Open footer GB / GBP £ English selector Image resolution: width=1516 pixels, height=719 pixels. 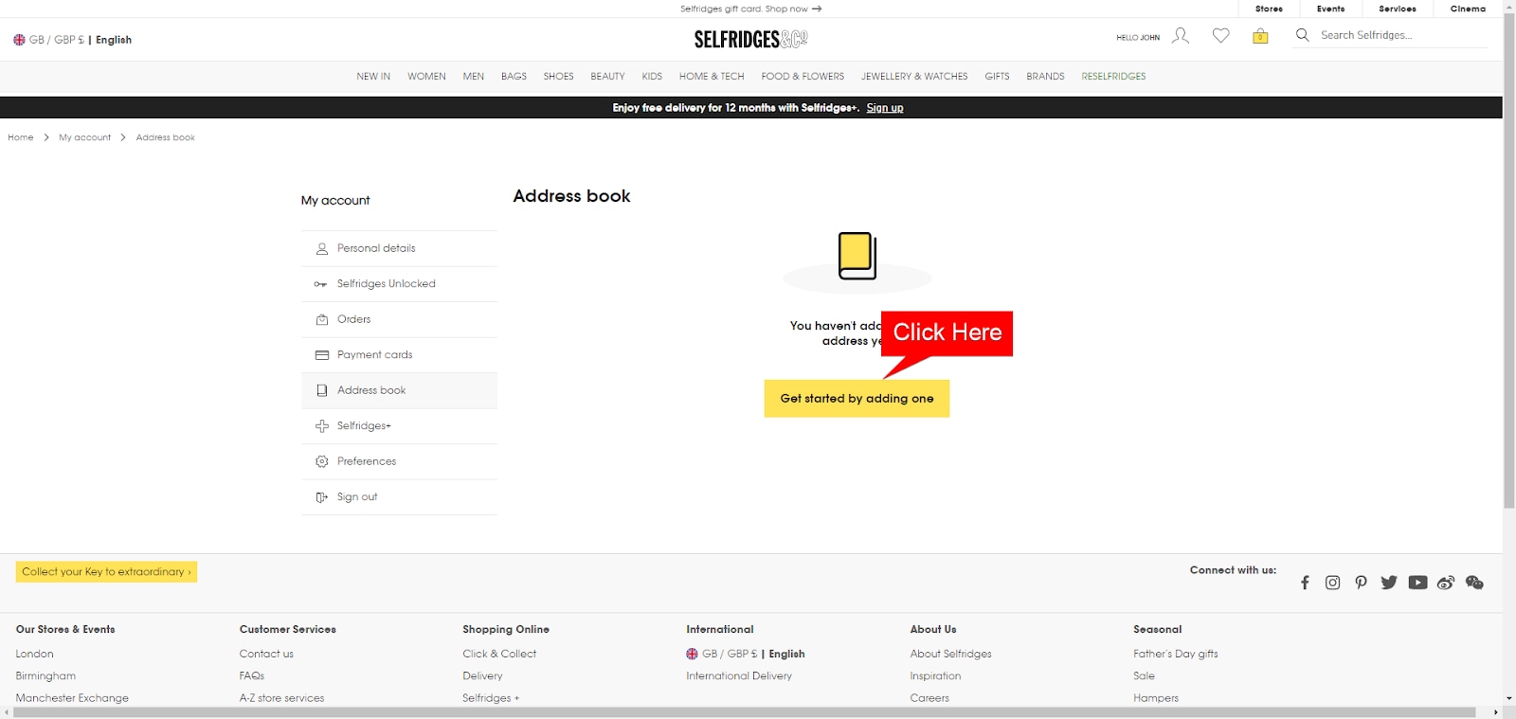tap(746, 654)
